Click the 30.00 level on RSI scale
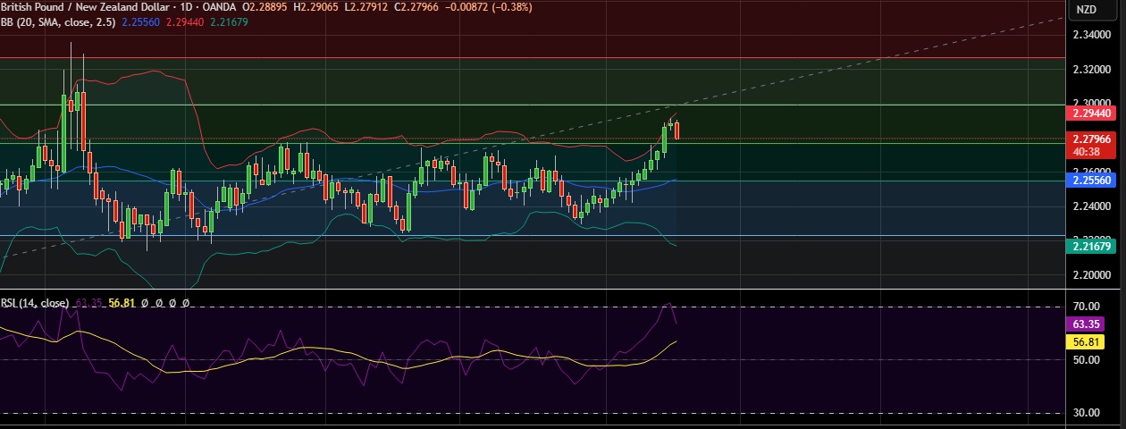Viewport: 1126px width, 429px height. coord(1086,413)
